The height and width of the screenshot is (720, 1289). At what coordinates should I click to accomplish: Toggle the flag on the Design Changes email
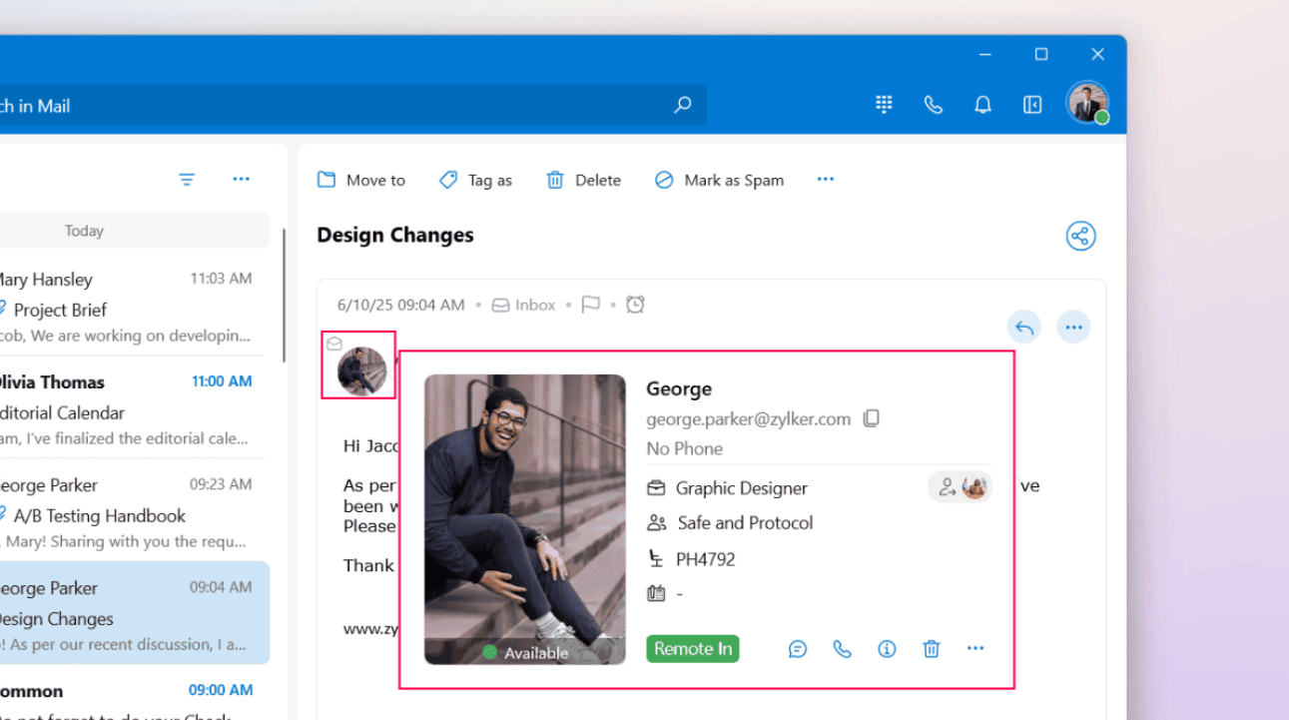pyautogui.click(x=591, y=305)
